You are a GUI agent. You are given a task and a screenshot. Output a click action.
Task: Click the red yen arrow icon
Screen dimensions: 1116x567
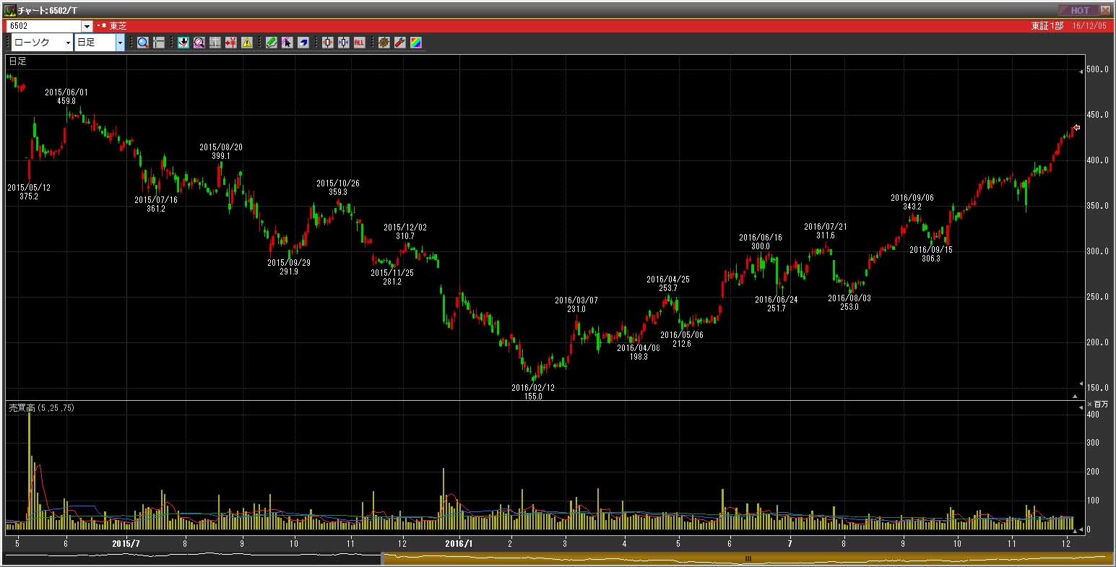[x=231, y=43]
